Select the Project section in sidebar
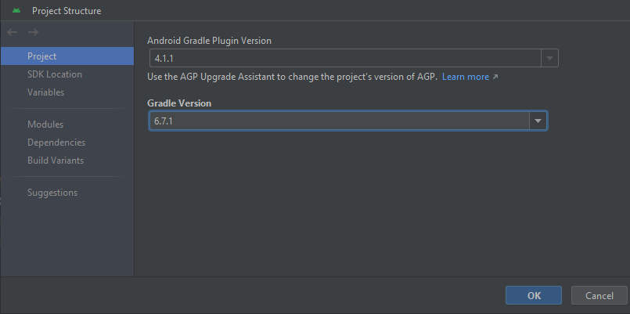Viewport: 630px width, 314px height. tap(67, 56)
